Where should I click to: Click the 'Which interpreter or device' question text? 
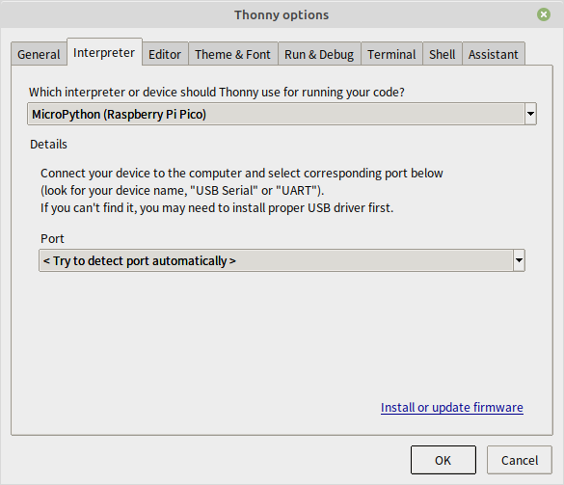pos(217,93)
